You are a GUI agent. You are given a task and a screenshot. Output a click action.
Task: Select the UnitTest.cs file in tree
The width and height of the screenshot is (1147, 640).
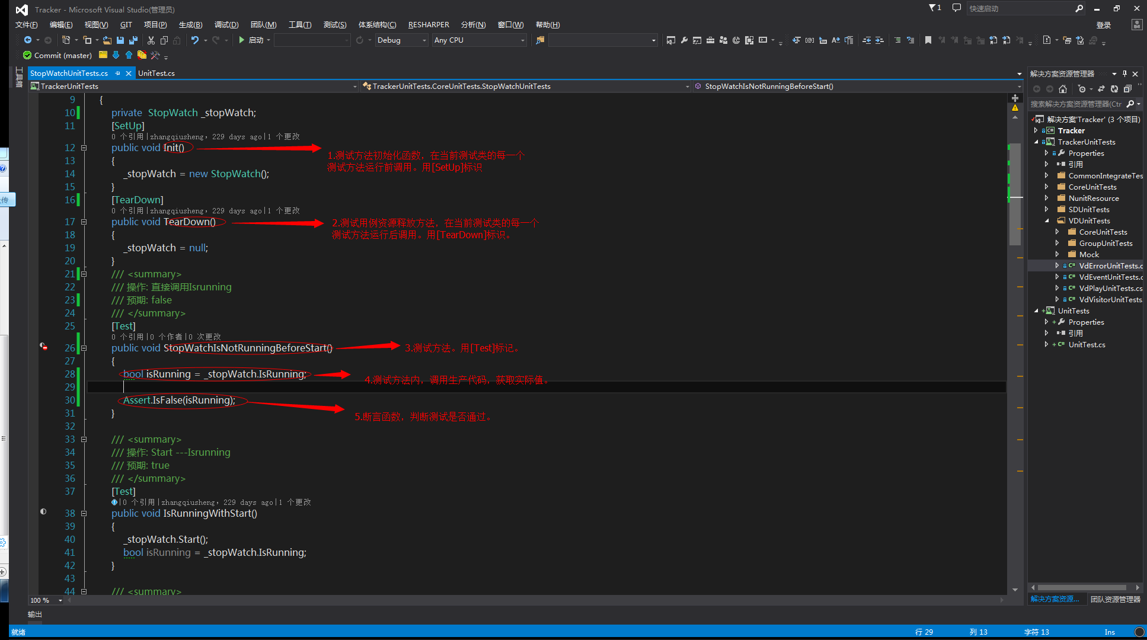pyautogui.click(x=1087, y=344)
